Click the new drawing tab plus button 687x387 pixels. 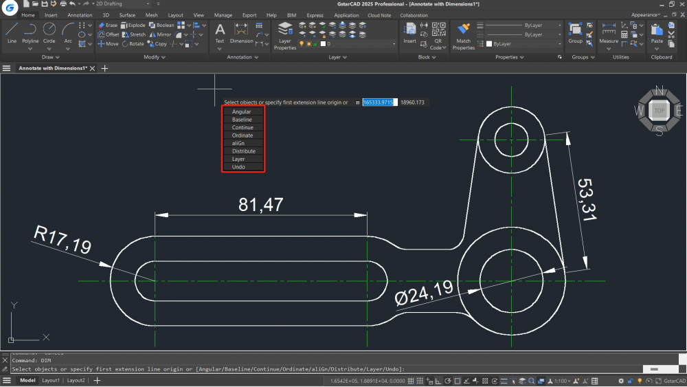pyautogui.click(x=104, y=69)
